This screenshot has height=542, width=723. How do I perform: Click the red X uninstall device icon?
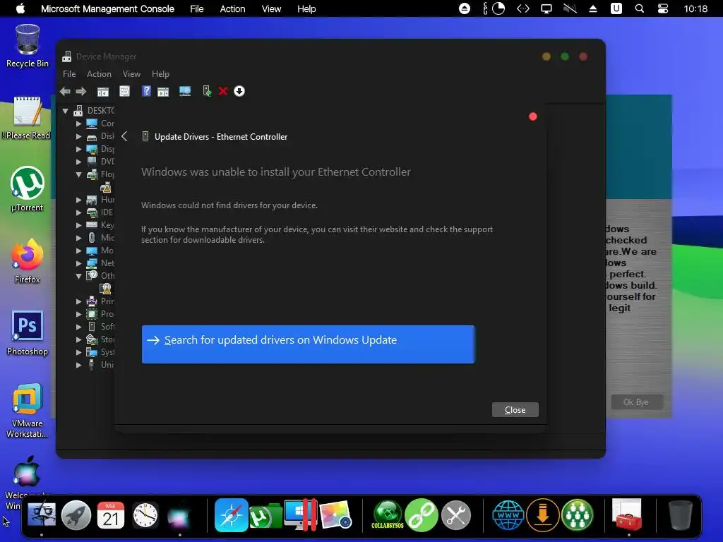tap(222, 91)
